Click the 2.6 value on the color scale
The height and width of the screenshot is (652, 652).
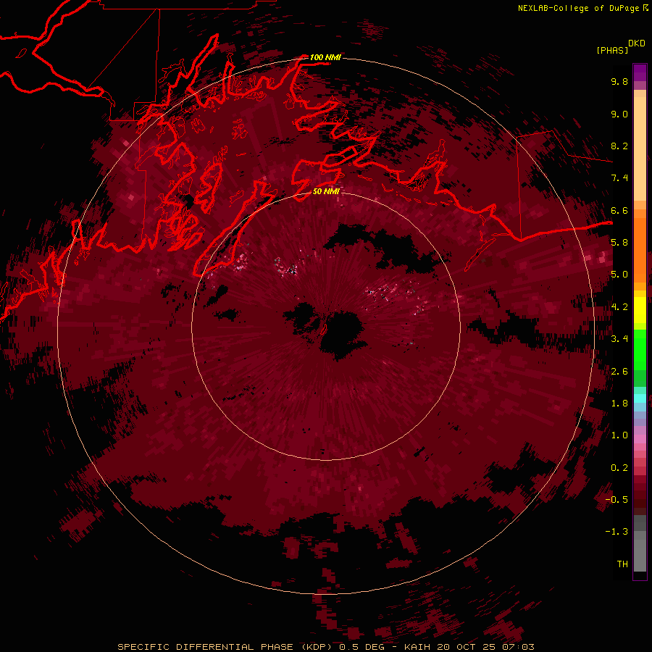[x=619, y=372]
